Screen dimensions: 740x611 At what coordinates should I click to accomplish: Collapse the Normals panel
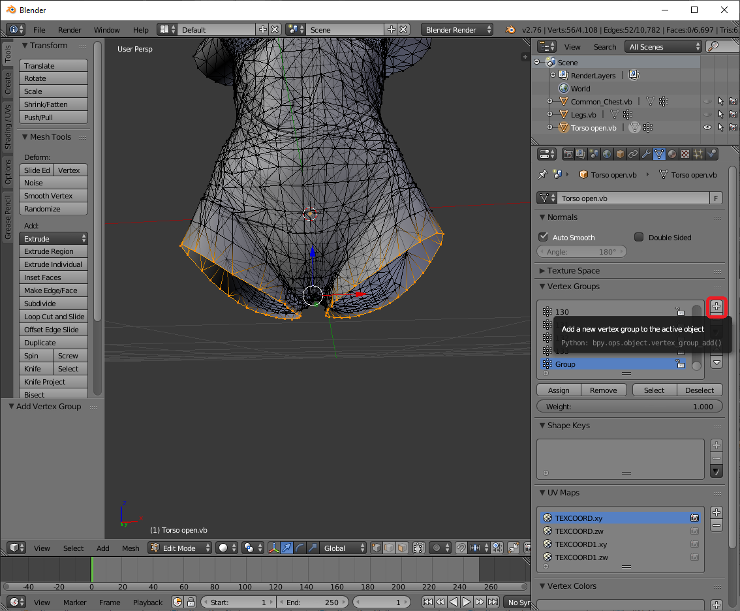[x=542, y=217]
